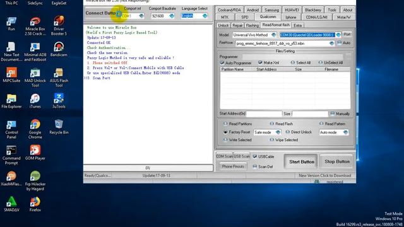Toggle the Manually checkbox

[x=333, y=113]
